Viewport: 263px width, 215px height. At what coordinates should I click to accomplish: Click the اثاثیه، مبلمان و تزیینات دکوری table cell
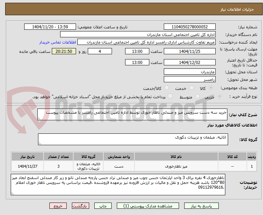(88, 166)
